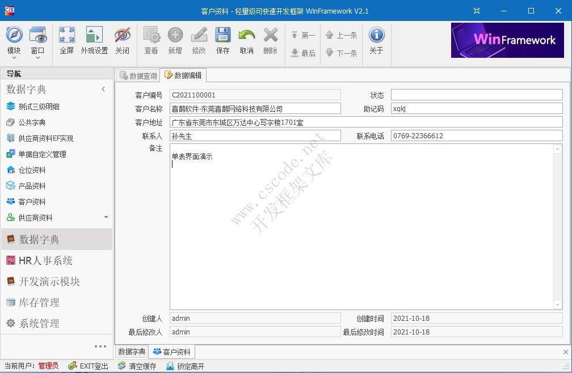This screenshot has height=373, width=572.
Task: Collapse the 数据字典 navigation panel
Action: coord(103,89)
